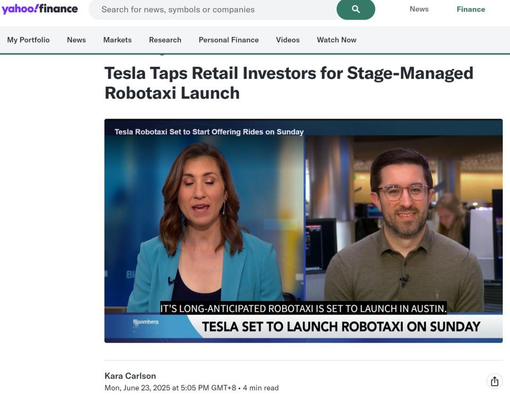Click author name Kara Carlson
Image resolution: width=510 pixels, height=396 pixels.
[x=130, y=376]
